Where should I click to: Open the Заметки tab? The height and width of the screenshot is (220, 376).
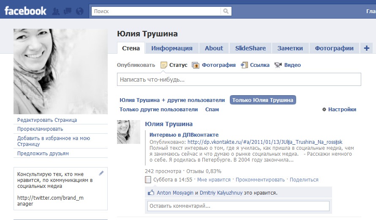[290, 48]
